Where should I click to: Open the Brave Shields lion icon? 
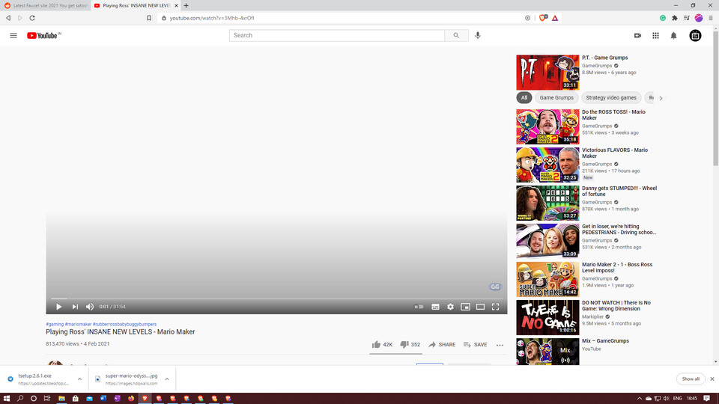click(x=544, y=18)
